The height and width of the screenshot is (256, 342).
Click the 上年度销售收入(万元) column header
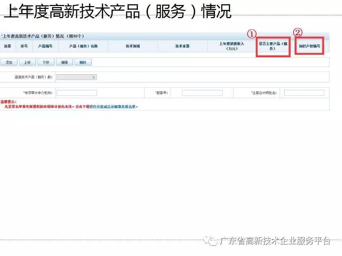[232, 46]
